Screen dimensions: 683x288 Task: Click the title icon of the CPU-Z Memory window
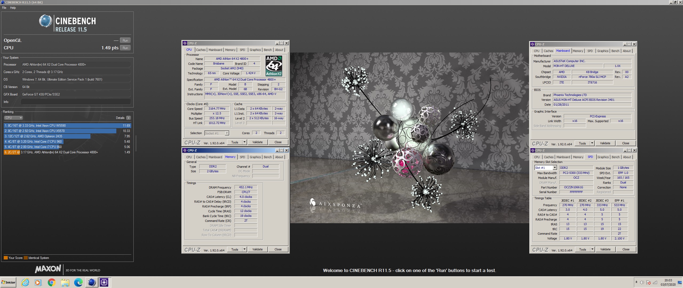click(185, 150)
